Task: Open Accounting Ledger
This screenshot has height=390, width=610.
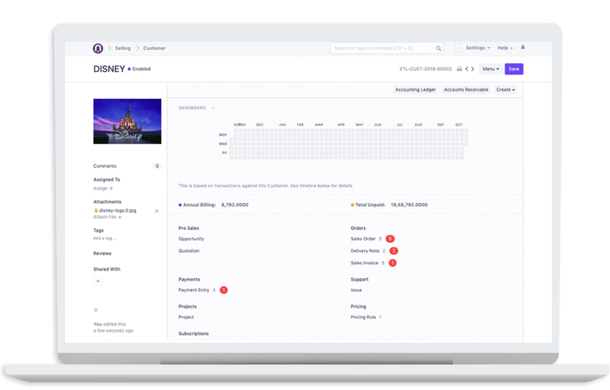Action: pos(416,89)
